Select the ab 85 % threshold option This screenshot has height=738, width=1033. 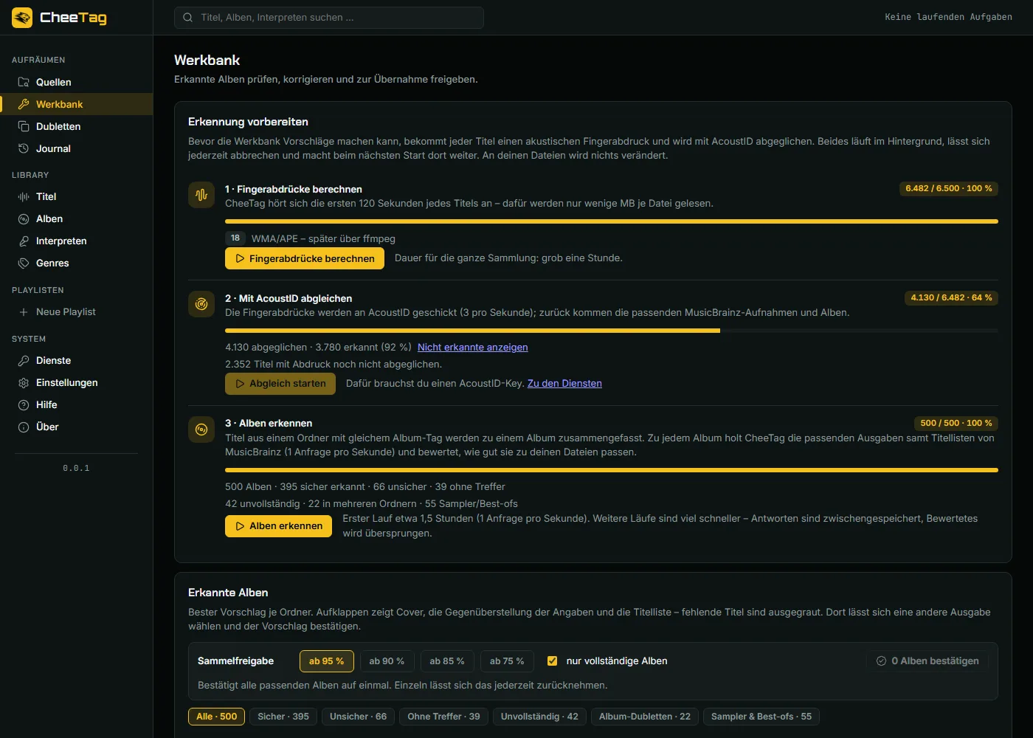click(x=447, y=661)
